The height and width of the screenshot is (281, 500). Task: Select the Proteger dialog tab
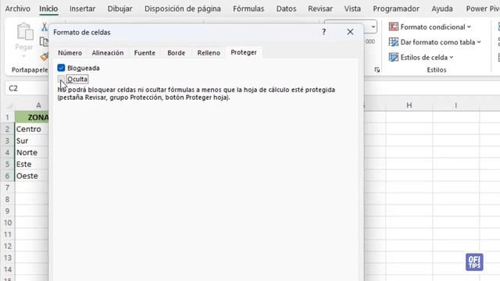pos(244,52)
